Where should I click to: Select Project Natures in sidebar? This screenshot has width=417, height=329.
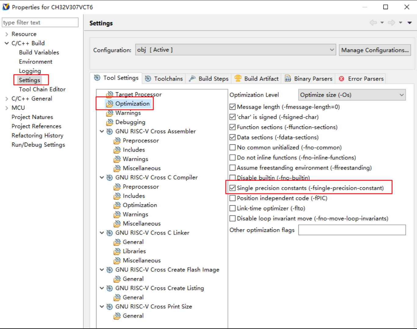point(32,117)
